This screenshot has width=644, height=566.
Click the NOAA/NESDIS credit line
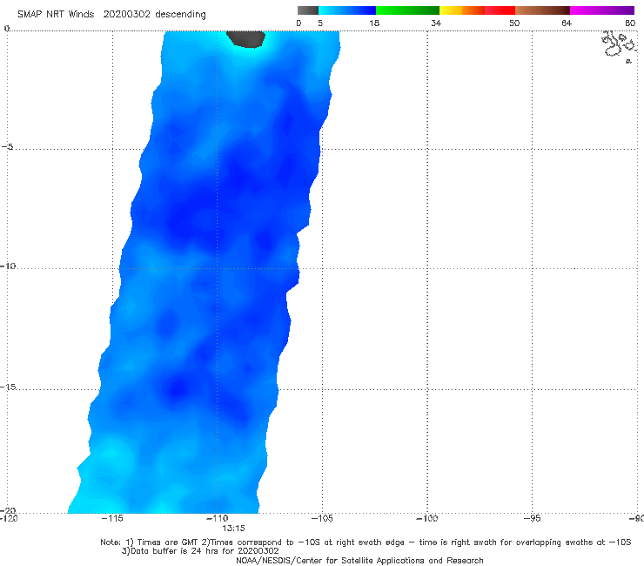[x=359, y=561]
